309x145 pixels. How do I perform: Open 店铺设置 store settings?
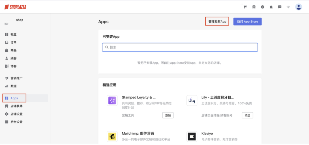point(16,114)
